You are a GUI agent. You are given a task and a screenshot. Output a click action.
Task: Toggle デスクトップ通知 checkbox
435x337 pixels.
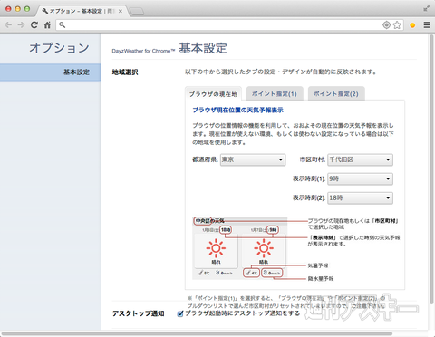pos(180,313)
